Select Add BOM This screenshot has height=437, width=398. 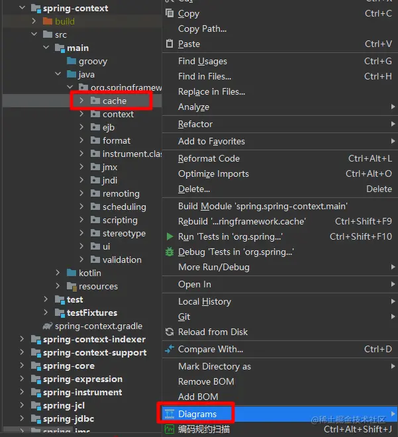click(x=280, y=397)
